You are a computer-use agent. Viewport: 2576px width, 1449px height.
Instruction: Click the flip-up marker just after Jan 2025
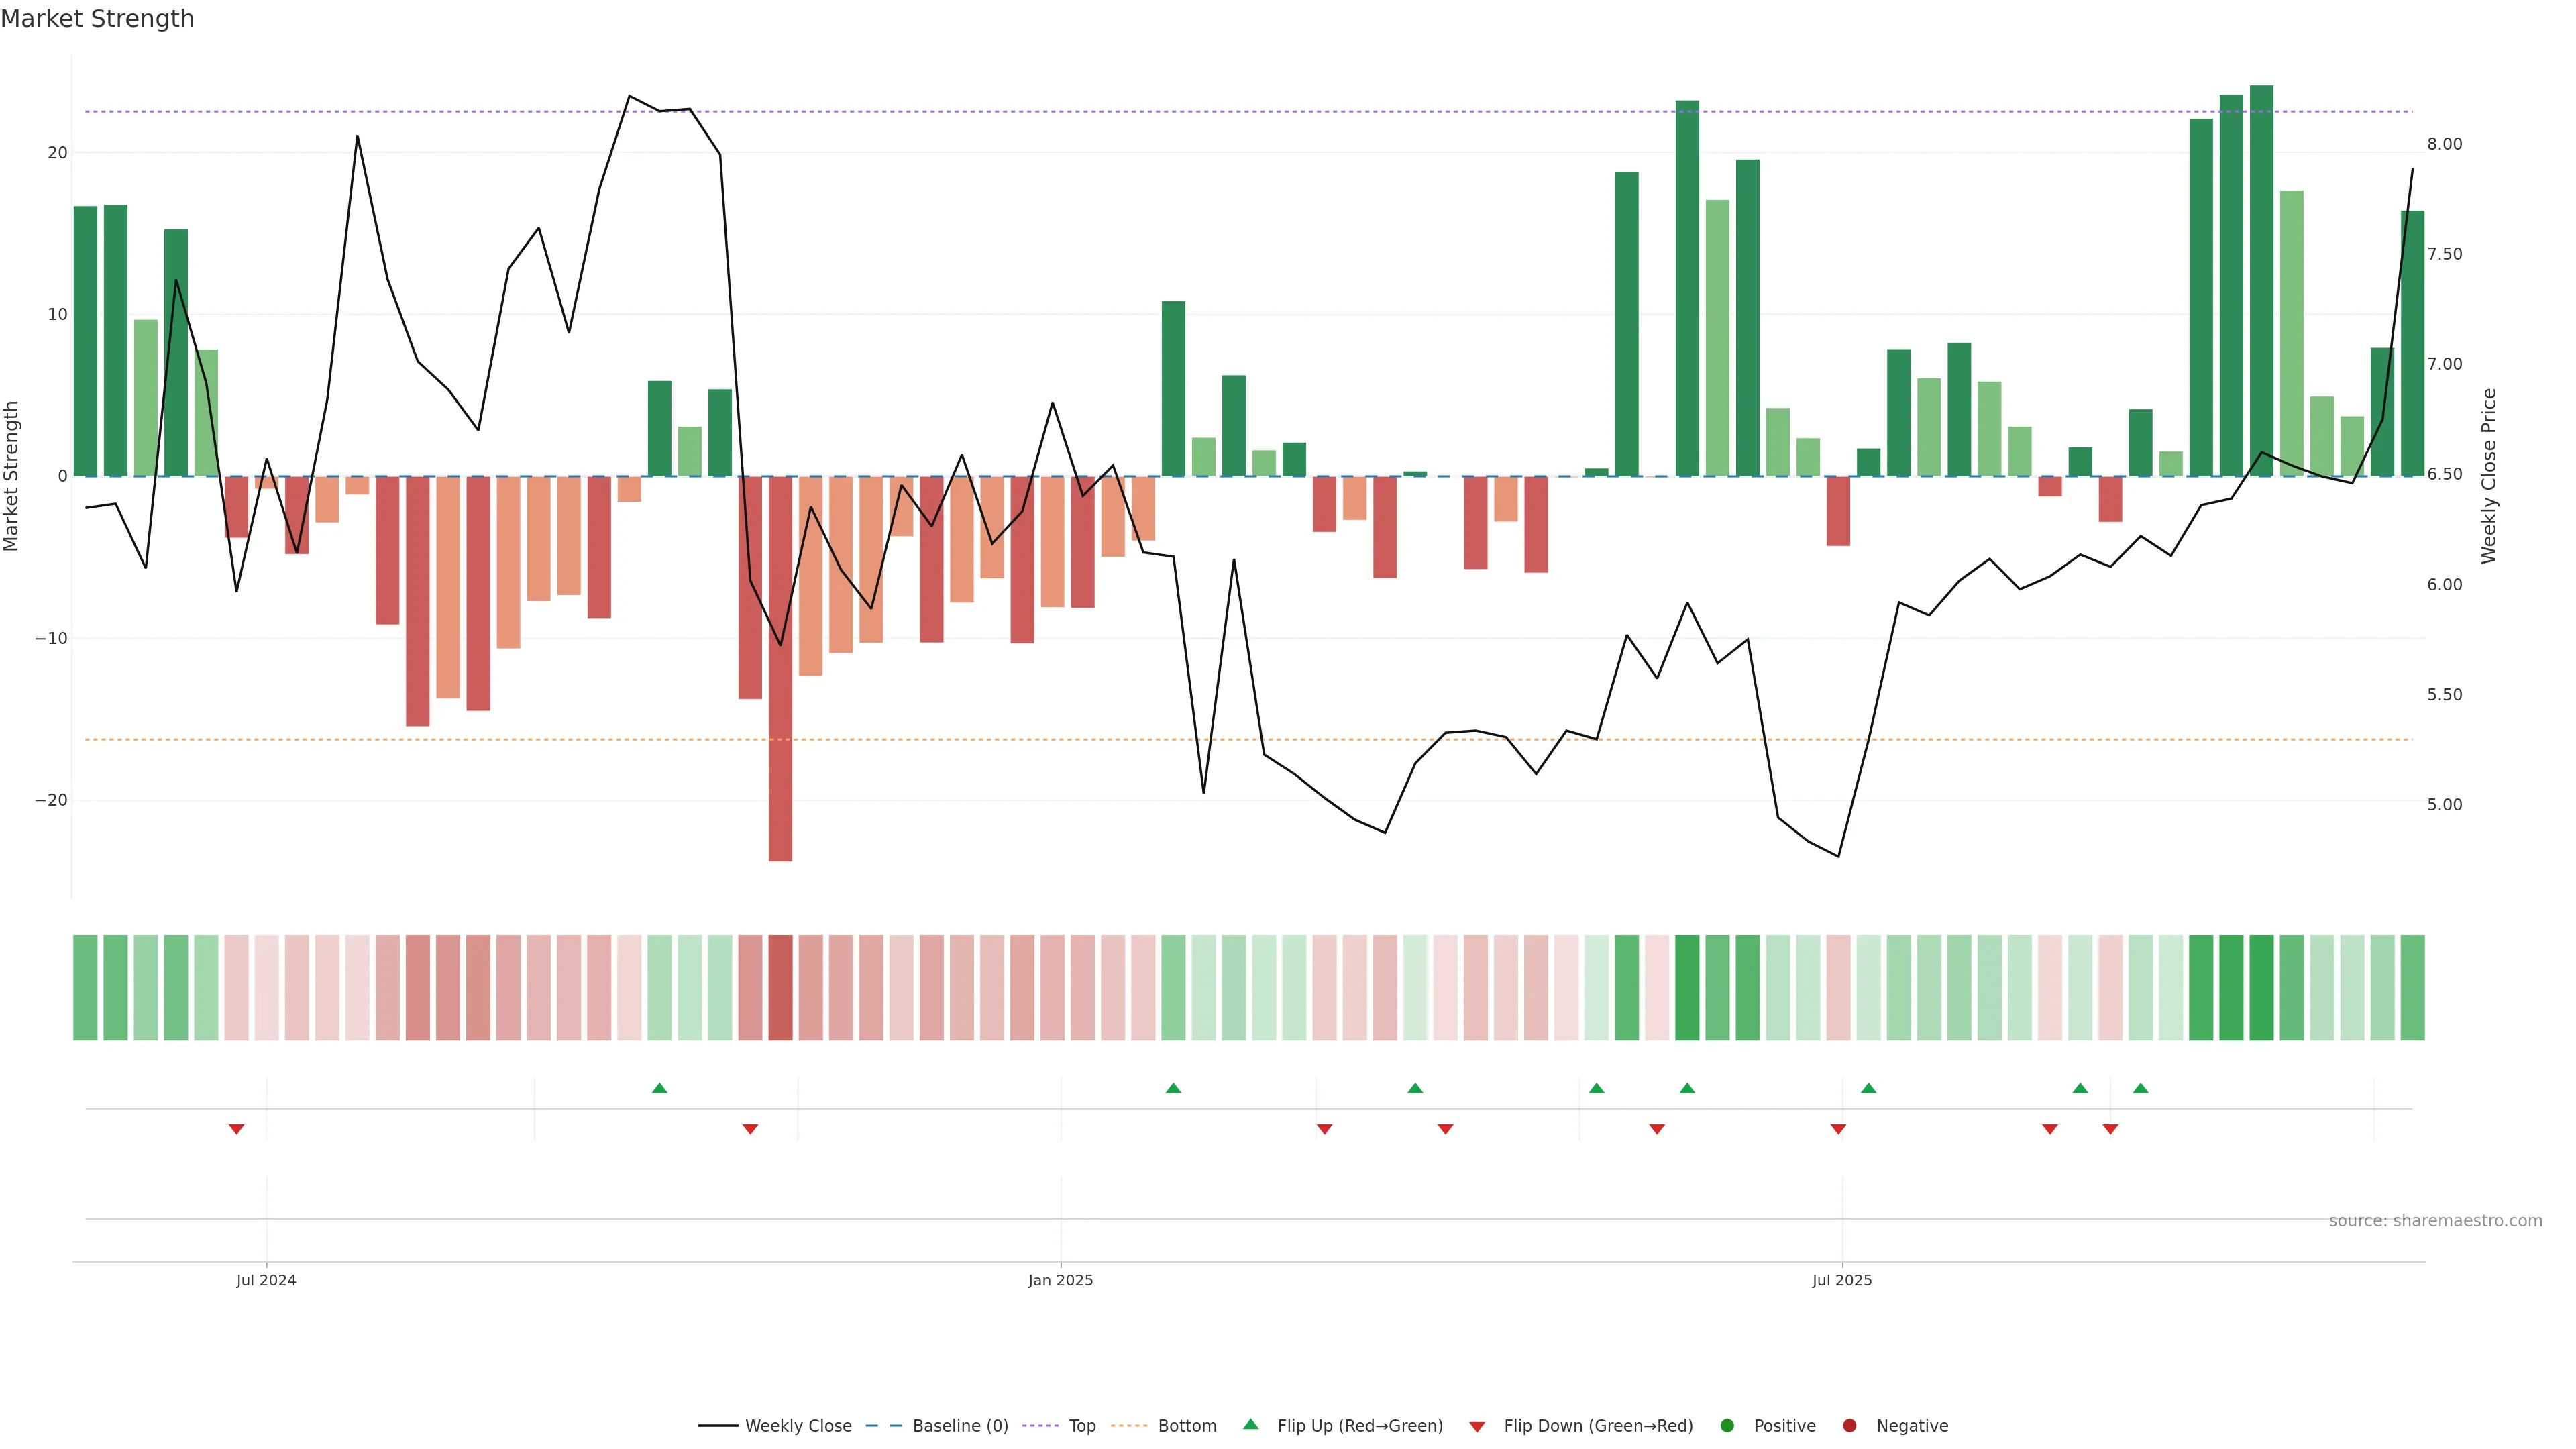tap(1173, 1088)
